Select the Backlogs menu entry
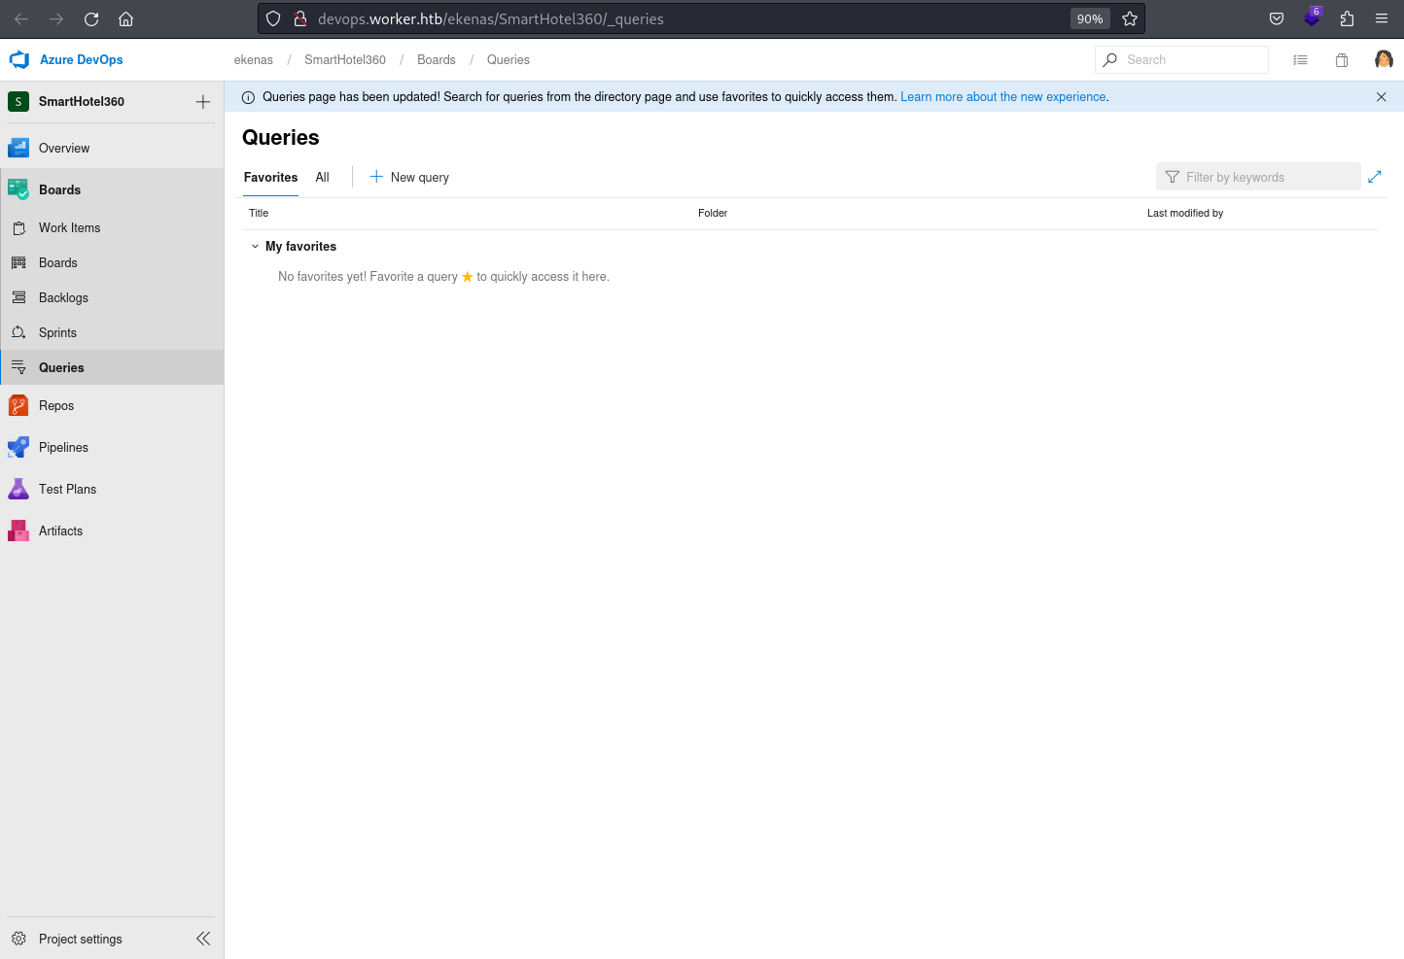This screenshot has width=1404, height=959. (x=63, y=298)
